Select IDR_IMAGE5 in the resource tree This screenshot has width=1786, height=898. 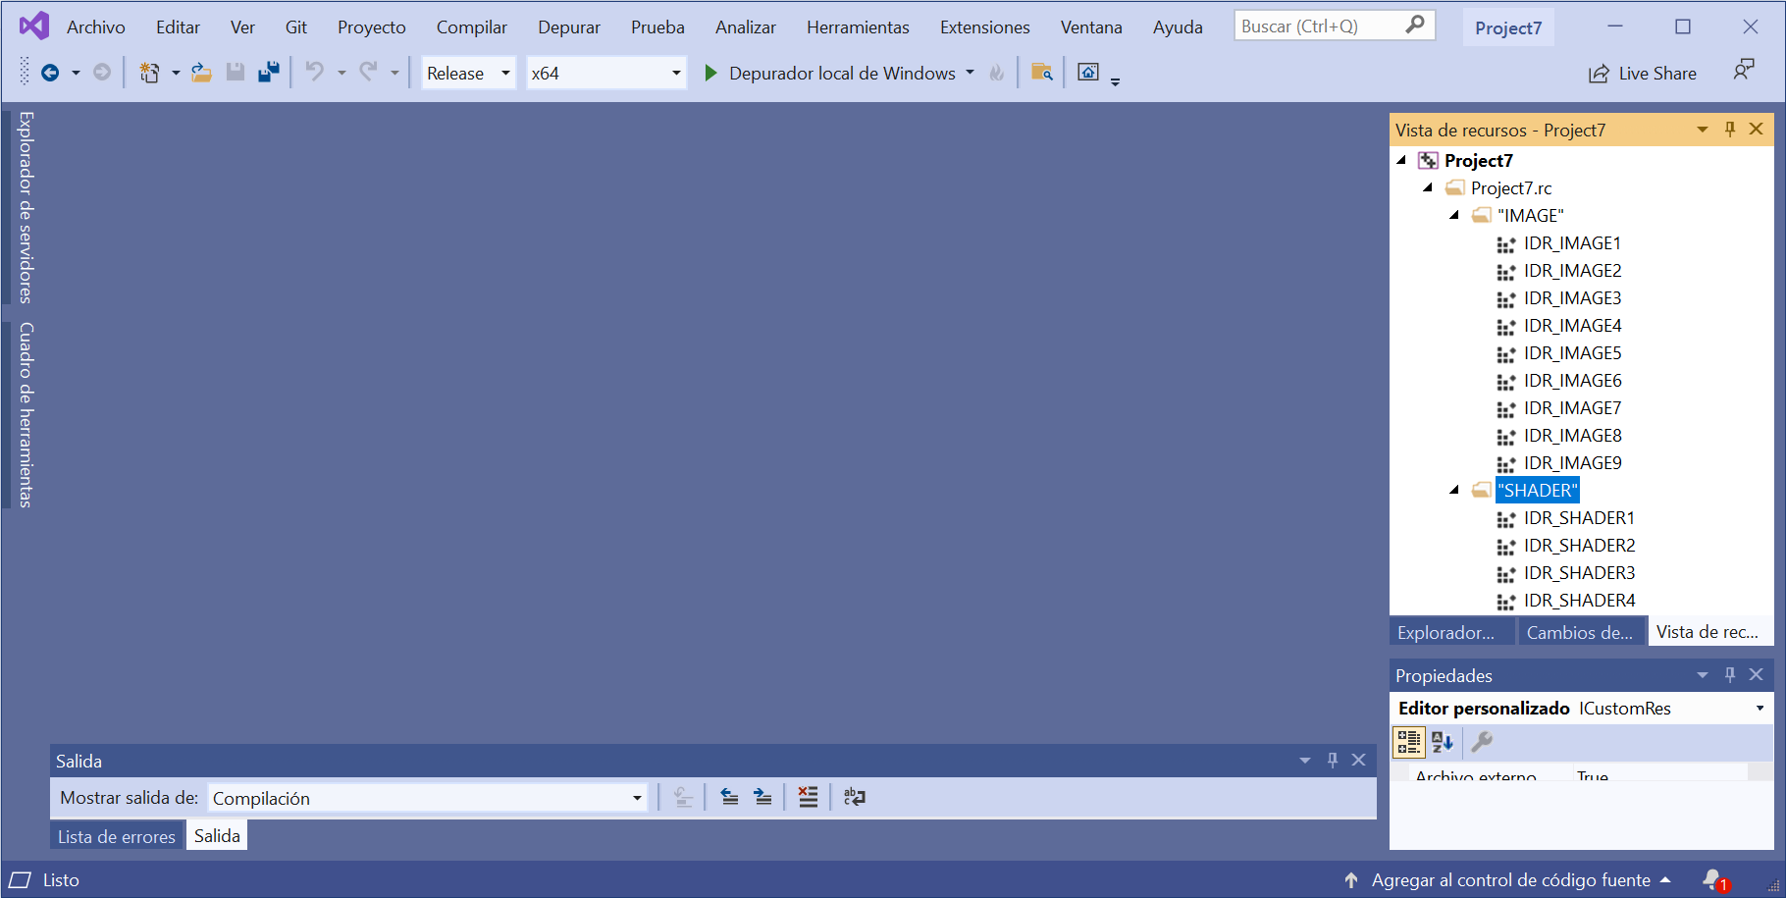[x=1572, y=352]
